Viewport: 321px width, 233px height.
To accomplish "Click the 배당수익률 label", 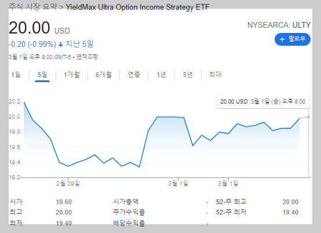I will pyautogui.click(x=129, y=223).
